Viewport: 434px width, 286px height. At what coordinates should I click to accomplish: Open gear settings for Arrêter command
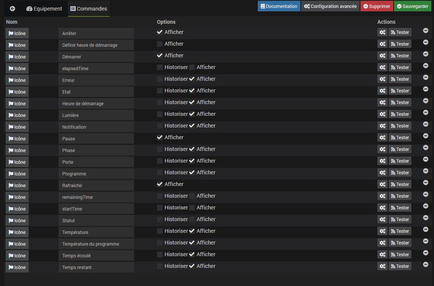(x=382, y=32)
